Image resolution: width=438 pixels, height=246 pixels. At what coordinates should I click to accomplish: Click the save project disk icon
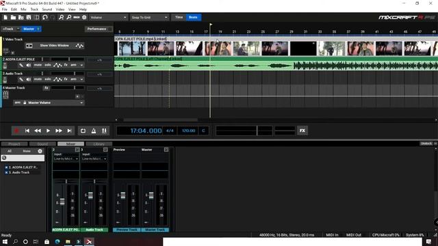tap(29, 17)
